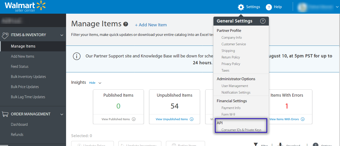Open User Management option
This screenshot has height=146, width=340.
tap(235, 86)
